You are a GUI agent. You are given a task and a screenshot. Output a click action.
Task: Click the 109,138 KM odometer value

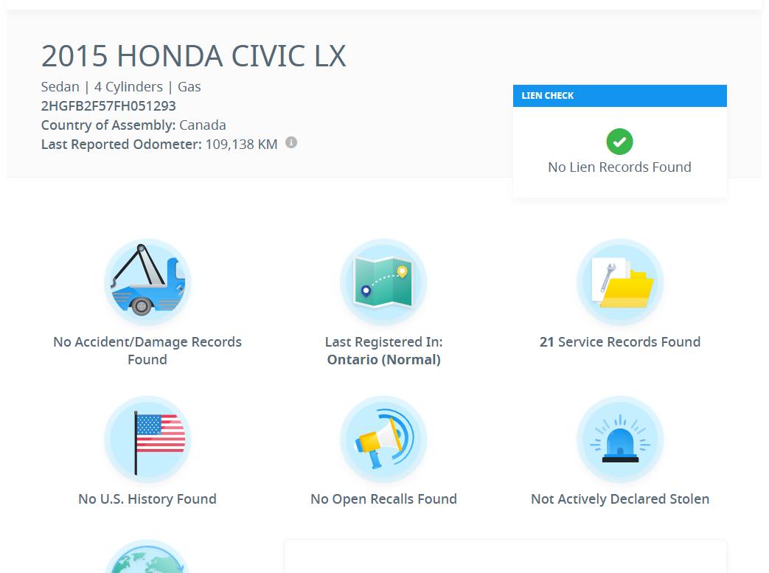[241, 145]
